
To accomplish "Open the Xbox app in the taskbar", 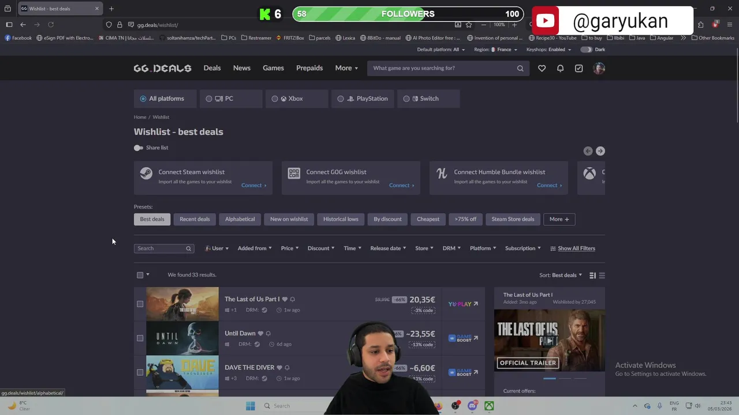I will tap(489, 406).
